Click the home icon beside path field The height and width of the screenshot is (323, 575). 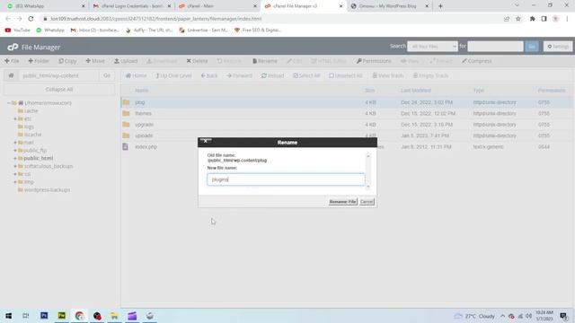[11, 75]
